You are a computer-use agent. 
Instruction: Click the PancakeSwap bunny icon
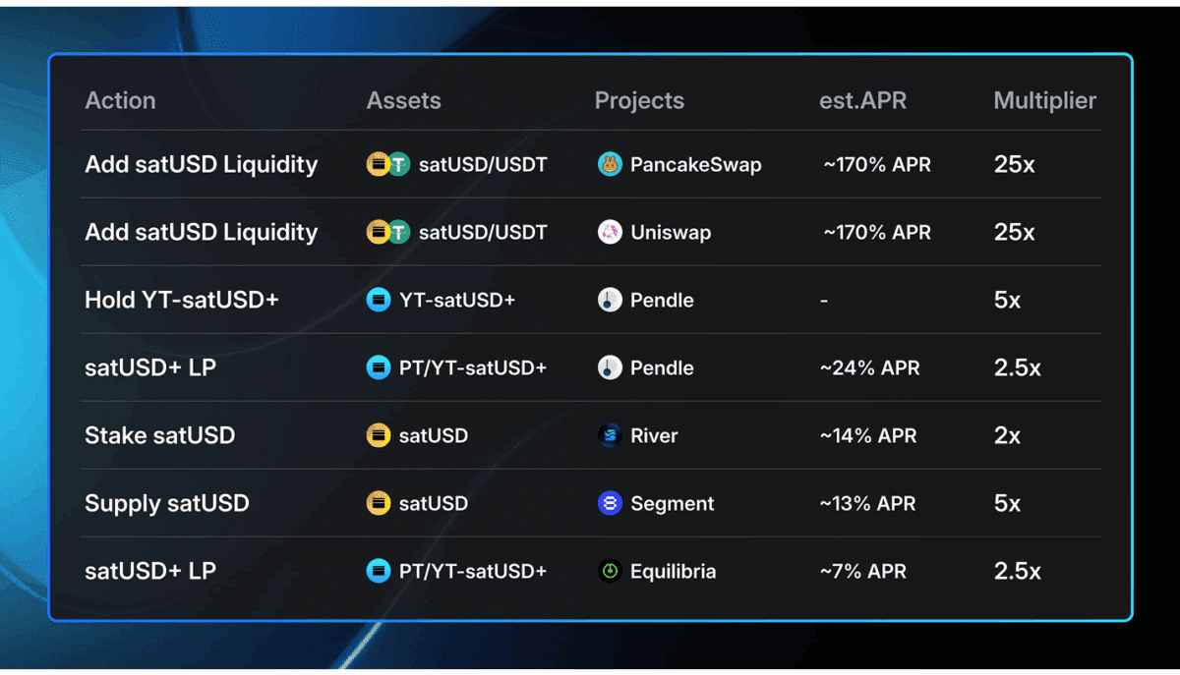point(610,164)
